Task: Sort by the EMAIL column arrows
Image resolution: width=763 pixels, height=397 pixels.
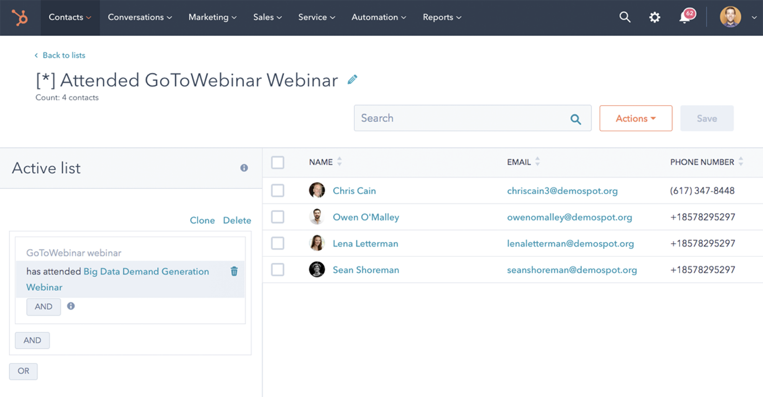Action: click(537, 162)
